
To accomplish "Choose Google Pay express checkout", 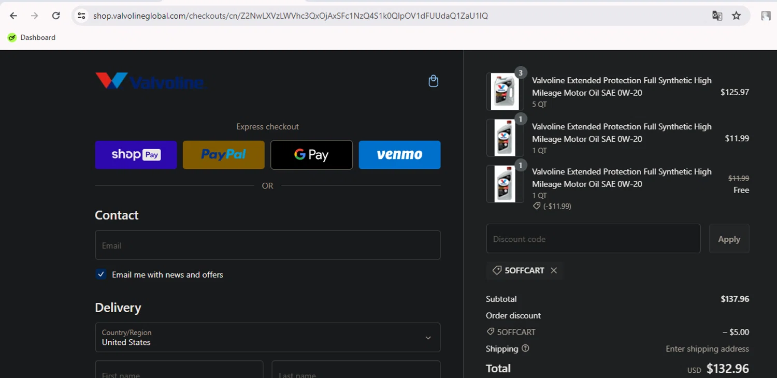I will 311,155.
